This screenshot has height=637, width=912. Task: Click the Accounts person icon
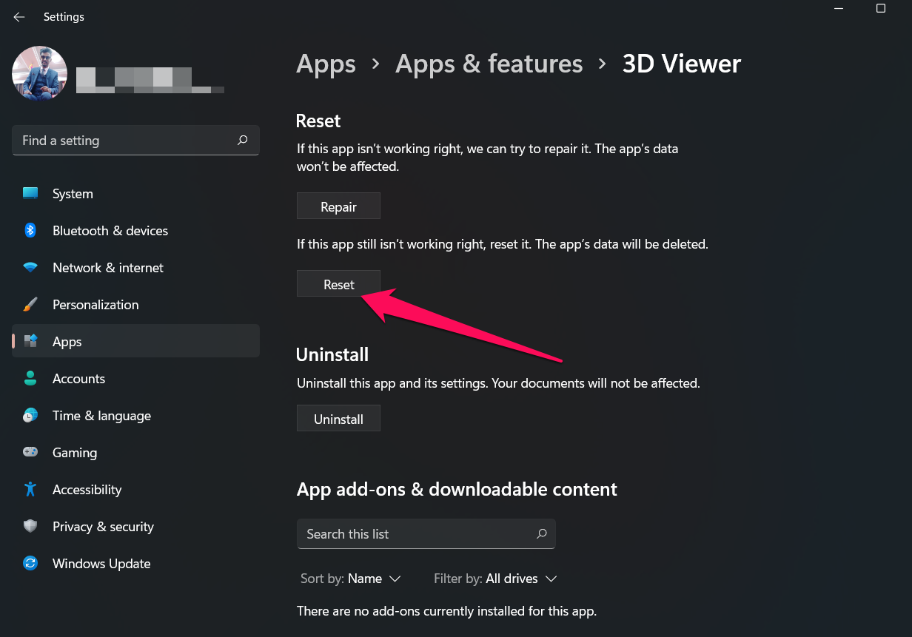pos(30,379)
